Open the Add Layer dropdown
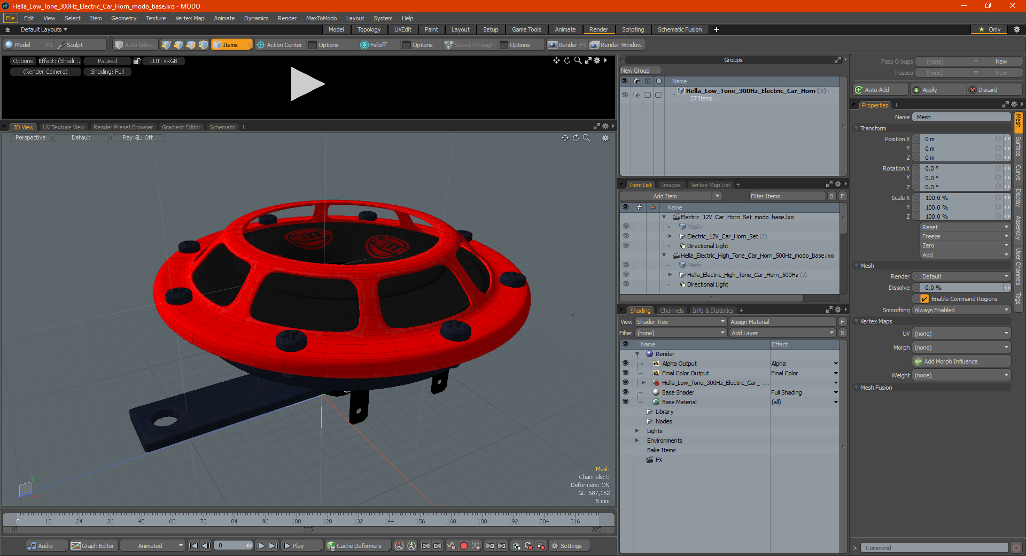 (x=782, y=333)
